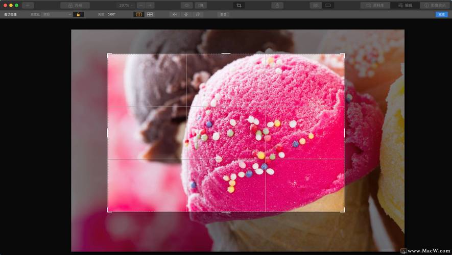Switch to the 影像资讯 image info tab
Image resolution: width=452 pixels, height=255 pixels.
pos(435,5)
